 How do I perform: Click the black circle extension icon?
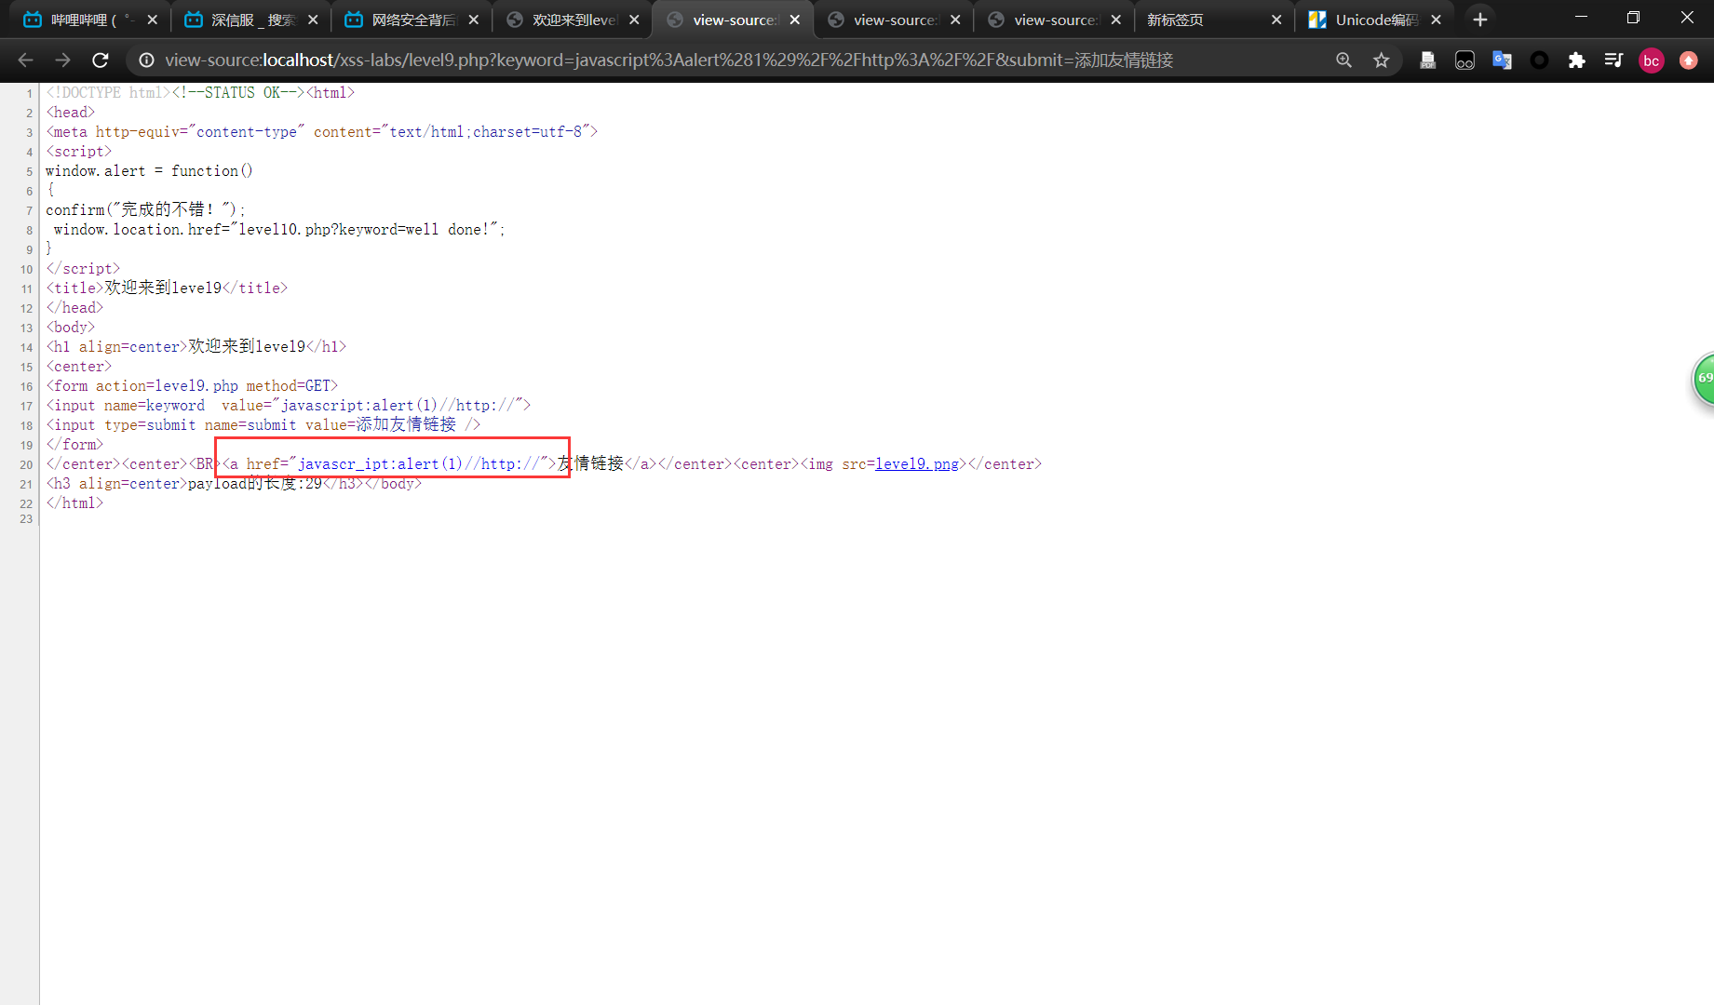pos(1539,60)
